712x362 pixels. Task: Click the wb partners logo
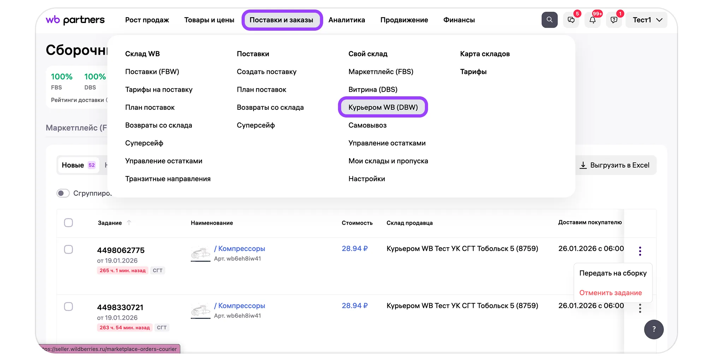pyautogui.click(x=75, y=20)
